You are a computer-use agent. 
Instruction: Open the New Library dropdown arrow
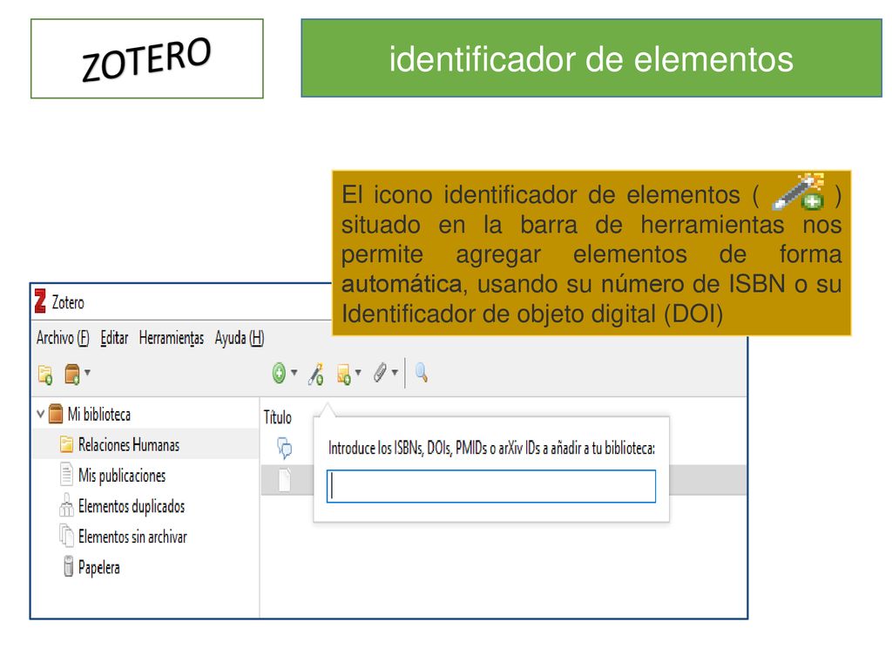pos(88,373)
